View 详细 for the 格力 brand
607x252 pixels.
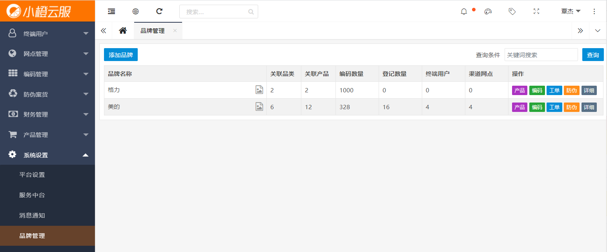pos(589,90)
